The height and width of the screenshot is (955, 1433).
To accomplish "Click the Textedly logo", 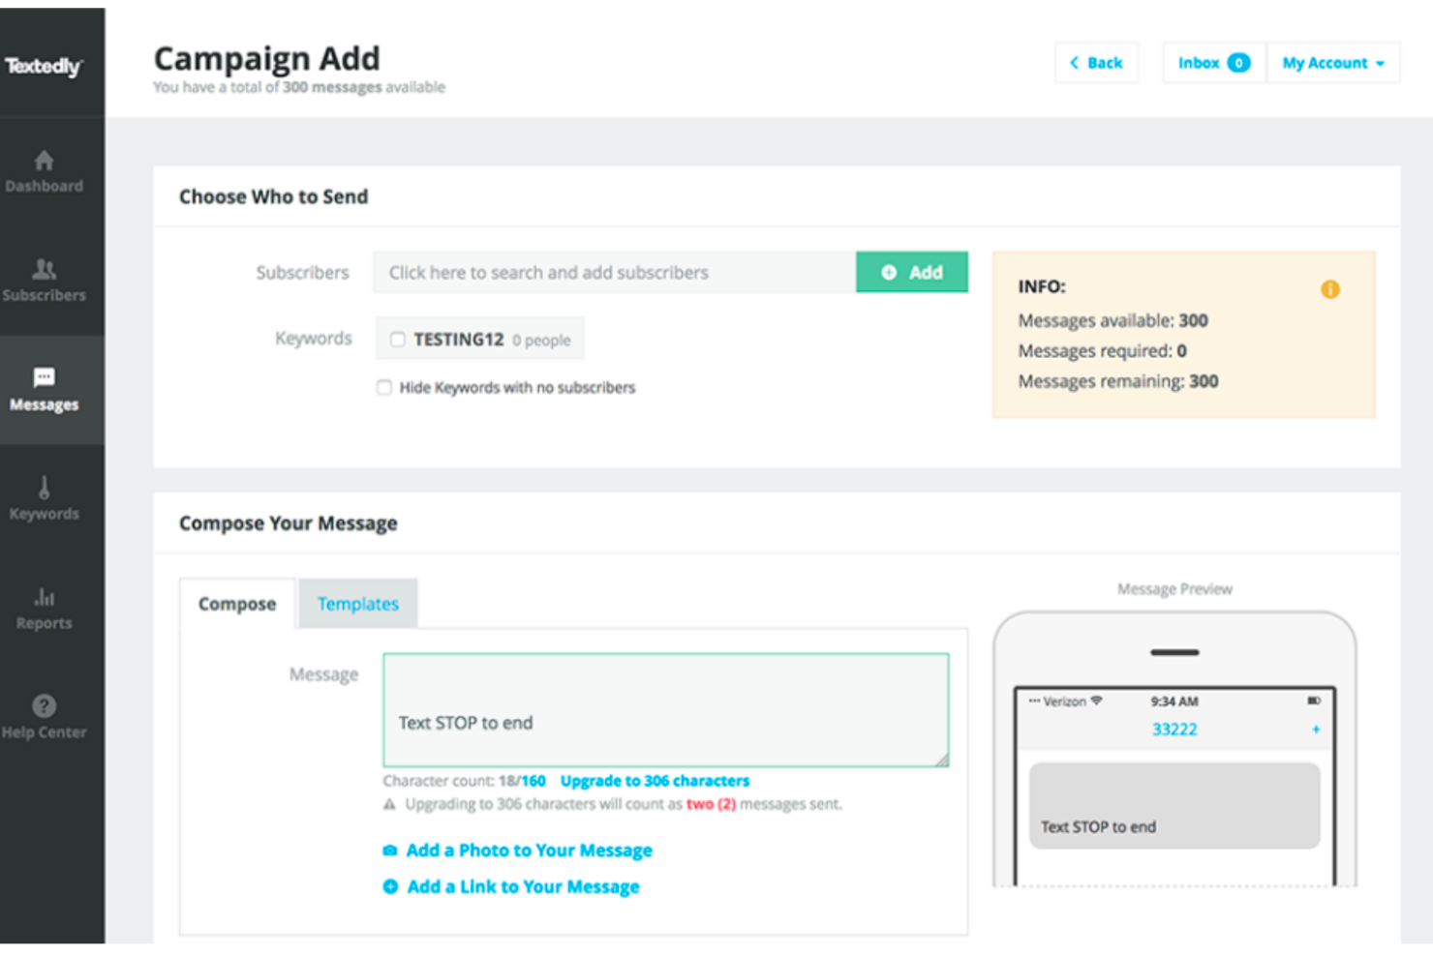I will pyautogui.click(x=44, y=66).
